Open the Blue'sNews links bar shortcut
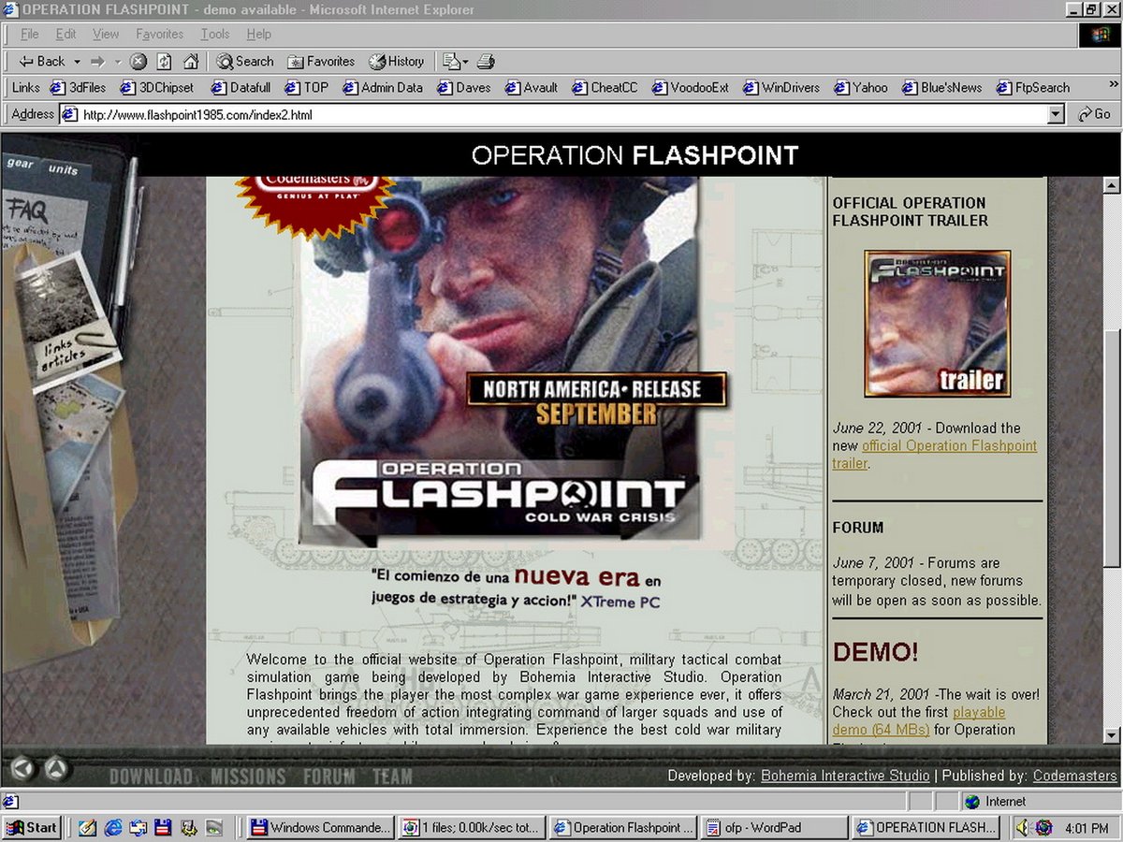Viewport: 1123px width, 842px height. click(942, 88)
